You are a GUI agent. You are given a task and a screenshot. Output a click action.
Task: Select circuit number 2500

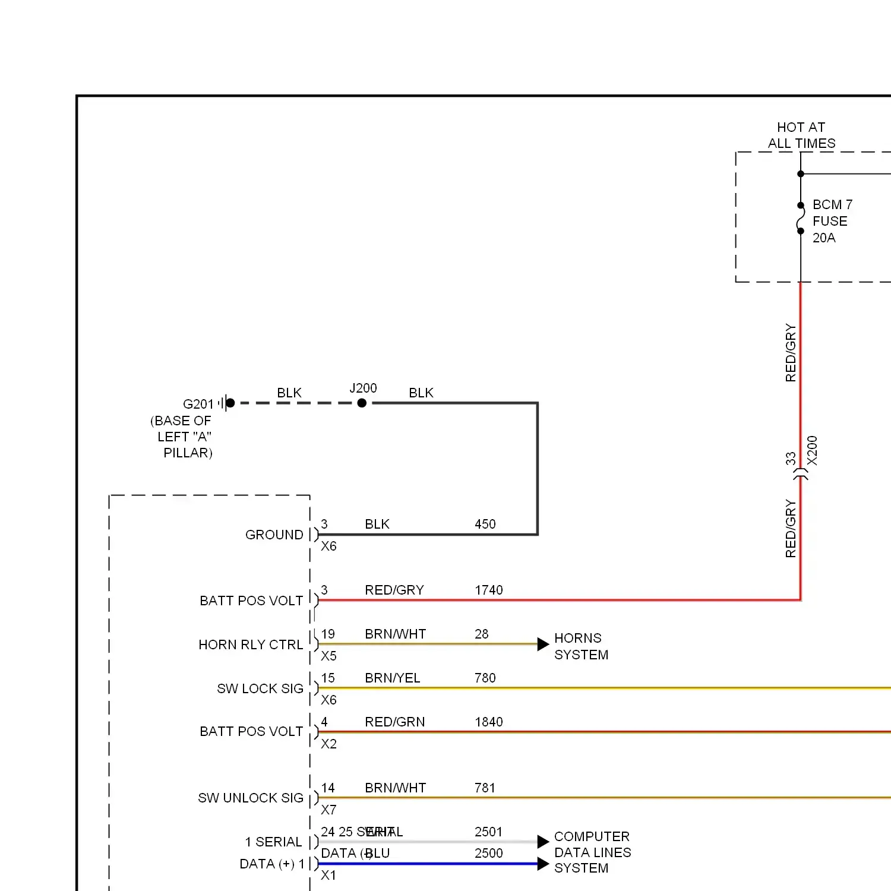pyautogui.click(x=489, y=853)
